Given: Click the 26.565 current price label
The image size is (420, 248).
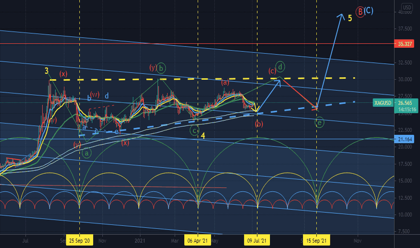Looking at the screenshot, I should tap(405, 103).
